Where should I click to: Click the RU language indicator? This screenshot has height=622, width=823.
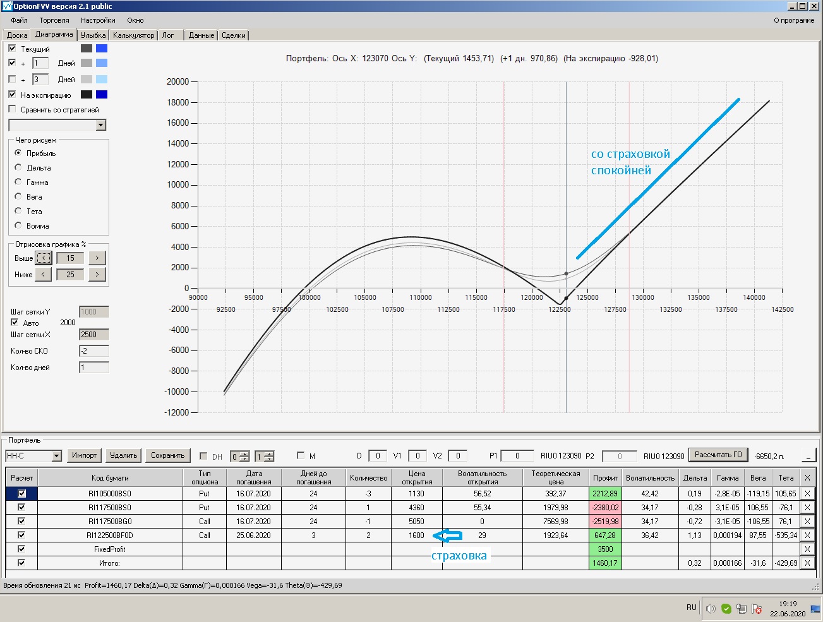pyautogui.click(x=691, y=607)
